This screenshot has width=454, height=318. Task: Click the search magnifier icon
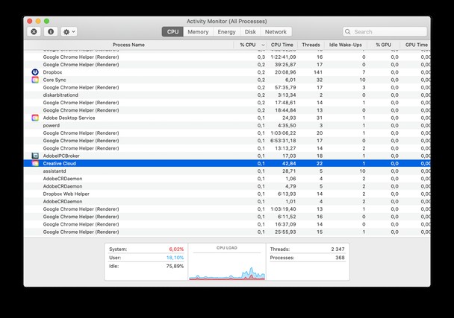(x=348, y=31)
